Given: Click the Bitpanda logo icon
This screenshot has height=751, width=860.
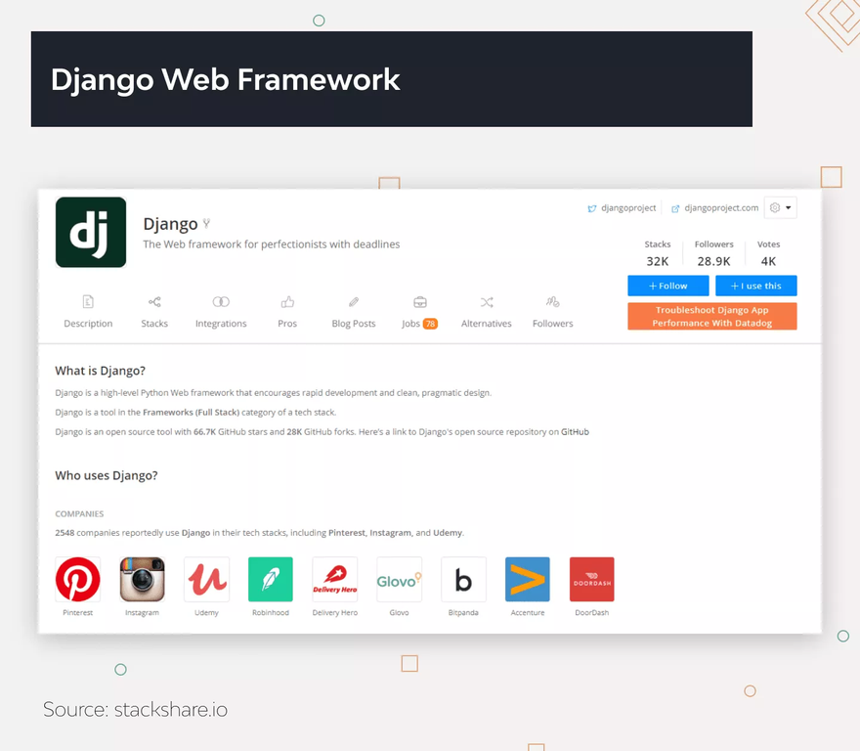Looking at the screenshot, I should [x=463, y=580].
